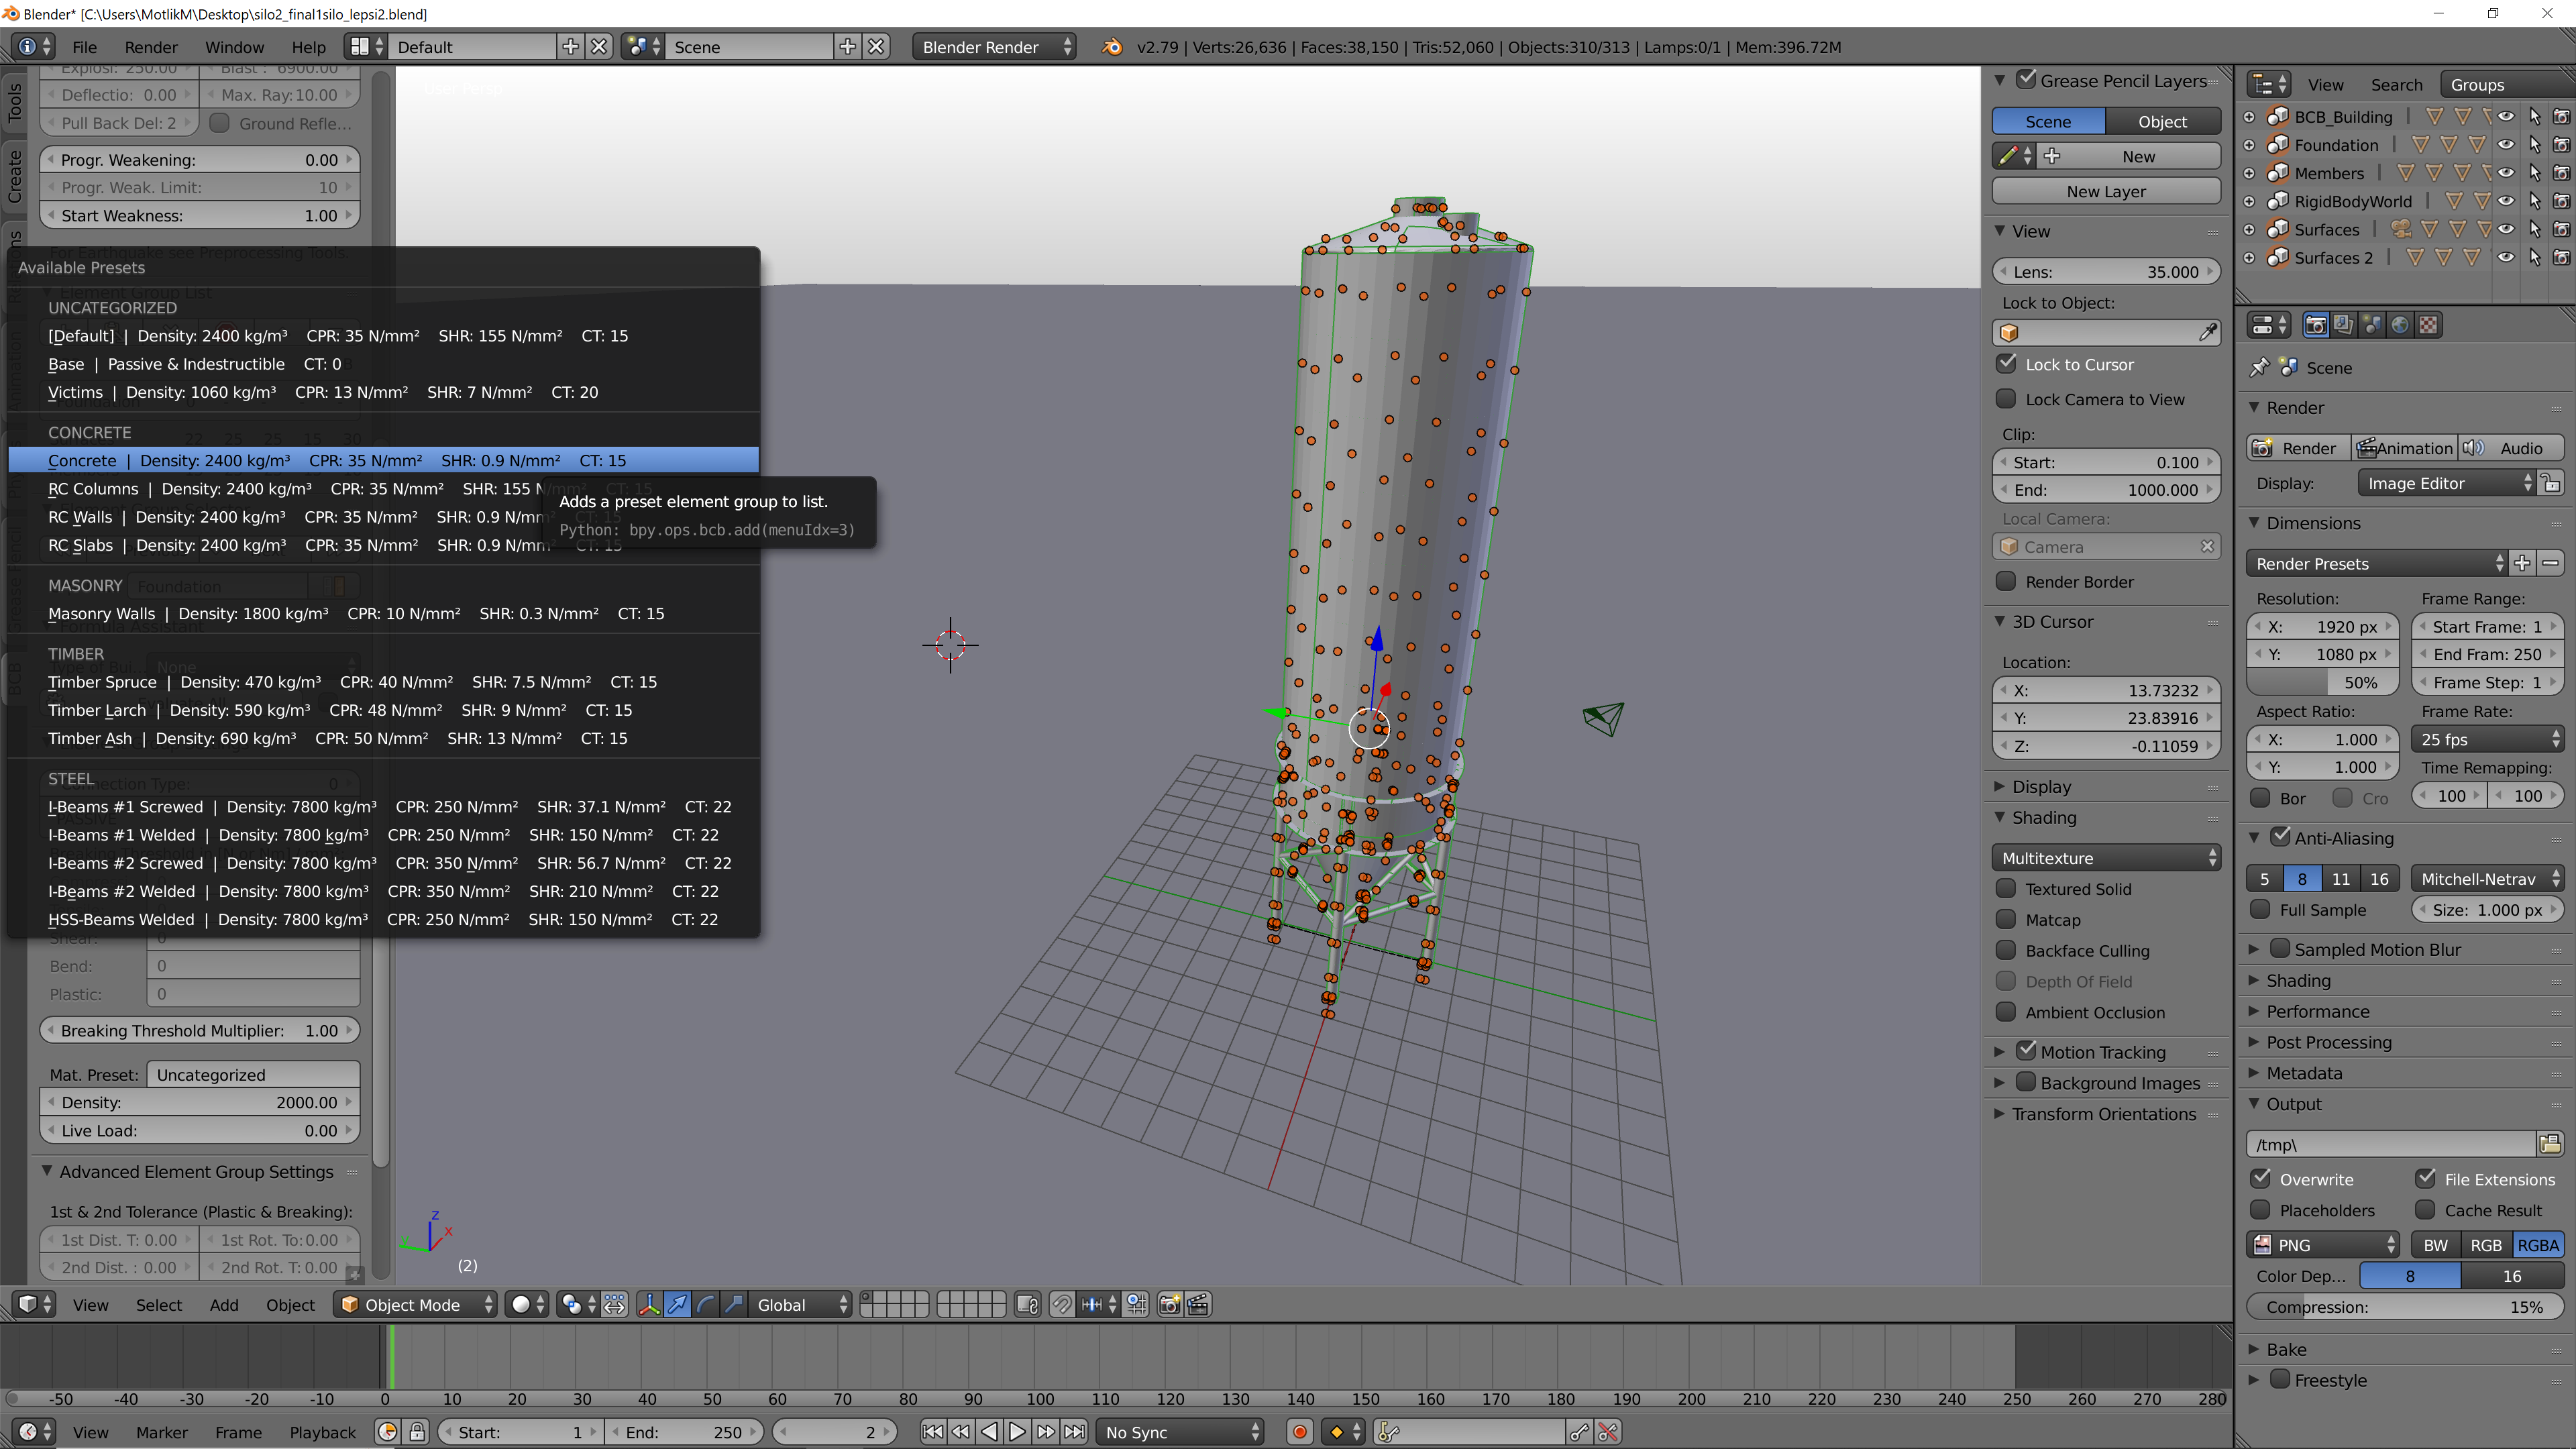Toggle Ambient Occlusion checkbox

(2006, 1010)
